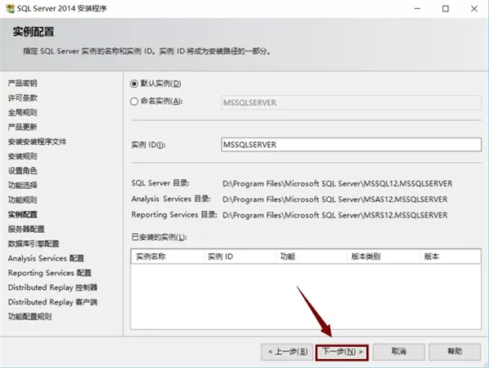Open the 设置角色 step in sidebar
489x368 pixels.
click(x=23, y=170)
